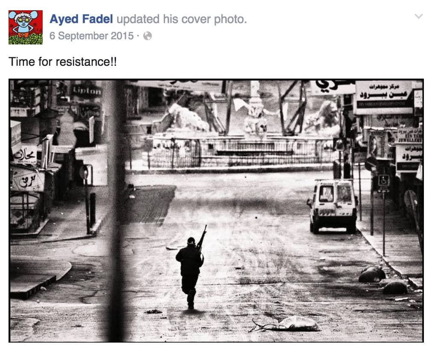Click the Ayed Fadel name link
The width and height of the screenshot is (429, 346).
pos(81,19)
